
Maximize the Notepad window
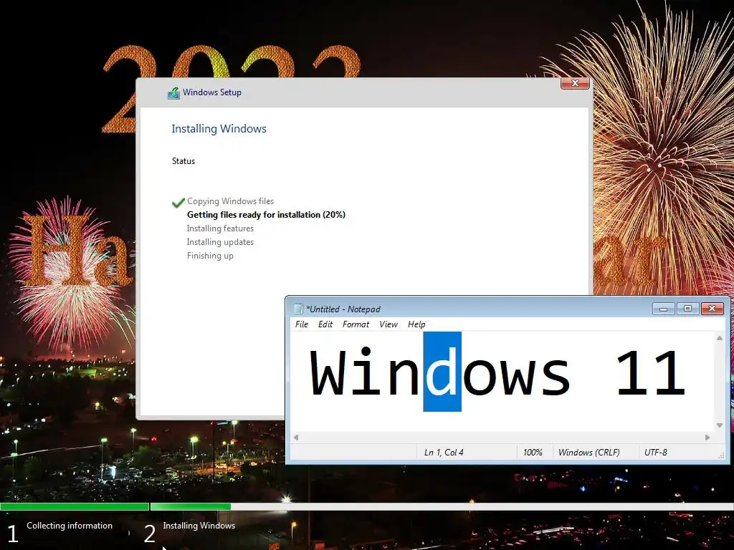[x=687, y=309]
